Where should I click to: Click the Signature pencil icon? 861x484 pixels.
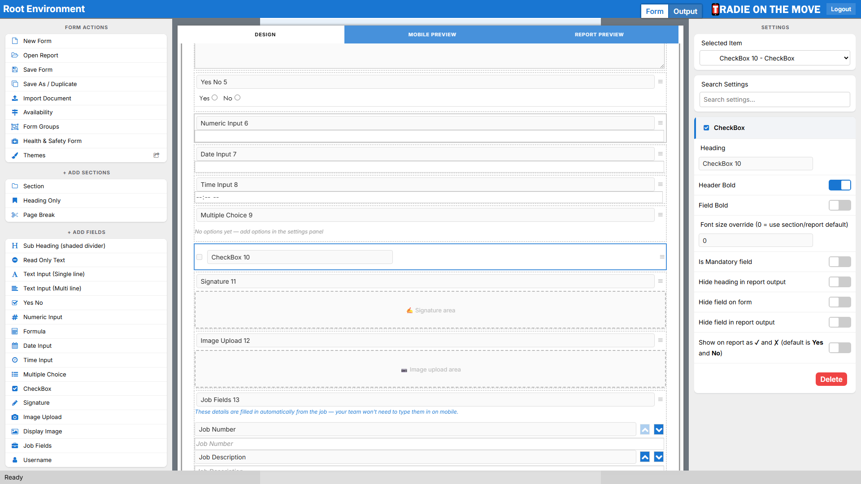tap(15, 402)
